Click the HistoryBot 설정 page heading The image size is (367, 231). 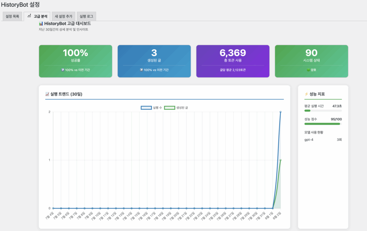(20, 4)
